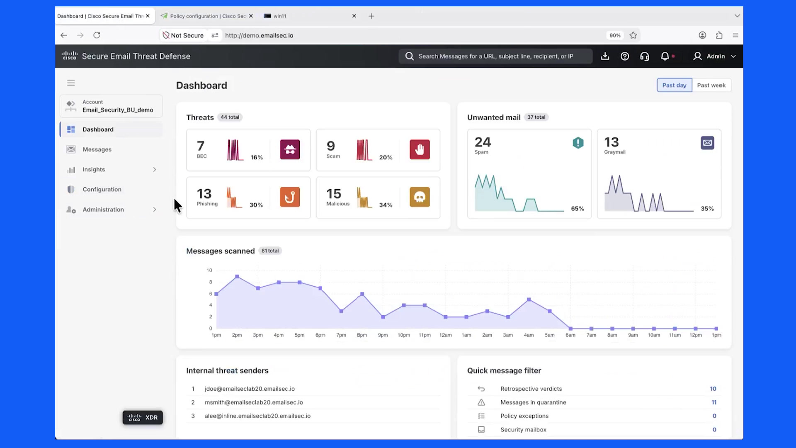
Task: Open the browser application menu
Action: [x=735, y=35]
